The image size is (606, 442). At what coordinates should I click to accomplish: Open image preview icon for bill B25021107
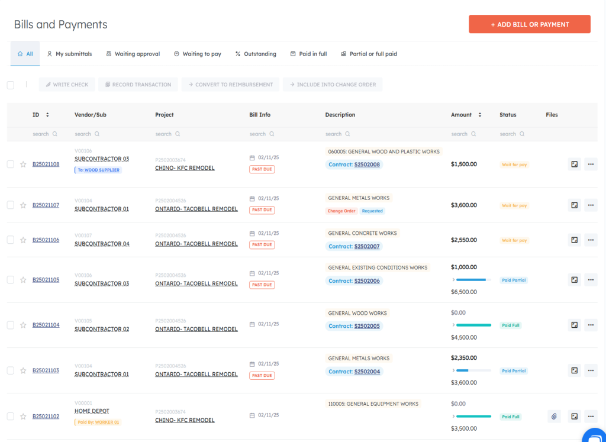[x=574, y=205]
